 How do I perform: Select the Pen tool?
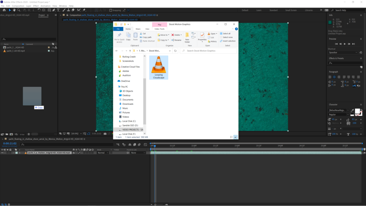coord(54,10)
